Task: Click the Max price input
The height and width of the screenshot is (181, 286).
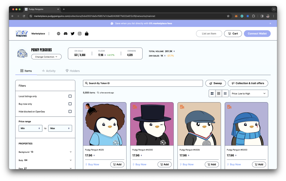Action: point(60,128)
